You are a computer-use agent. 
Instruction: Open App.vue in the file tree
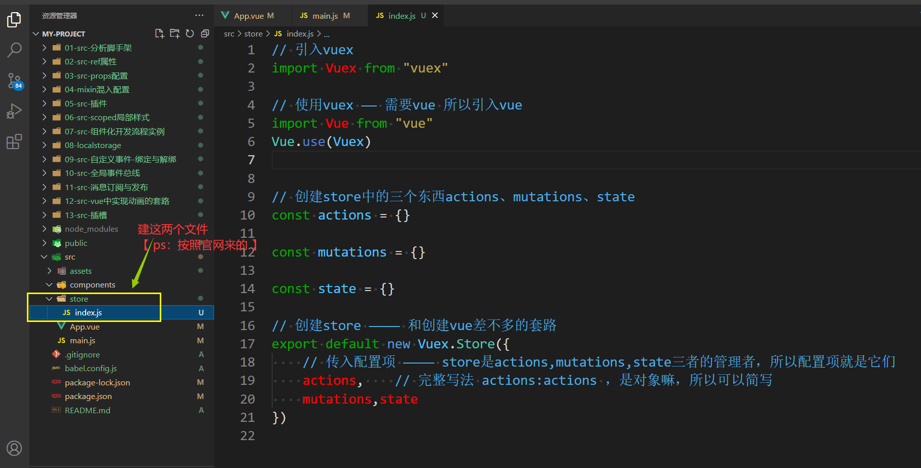tap(122, 327)
